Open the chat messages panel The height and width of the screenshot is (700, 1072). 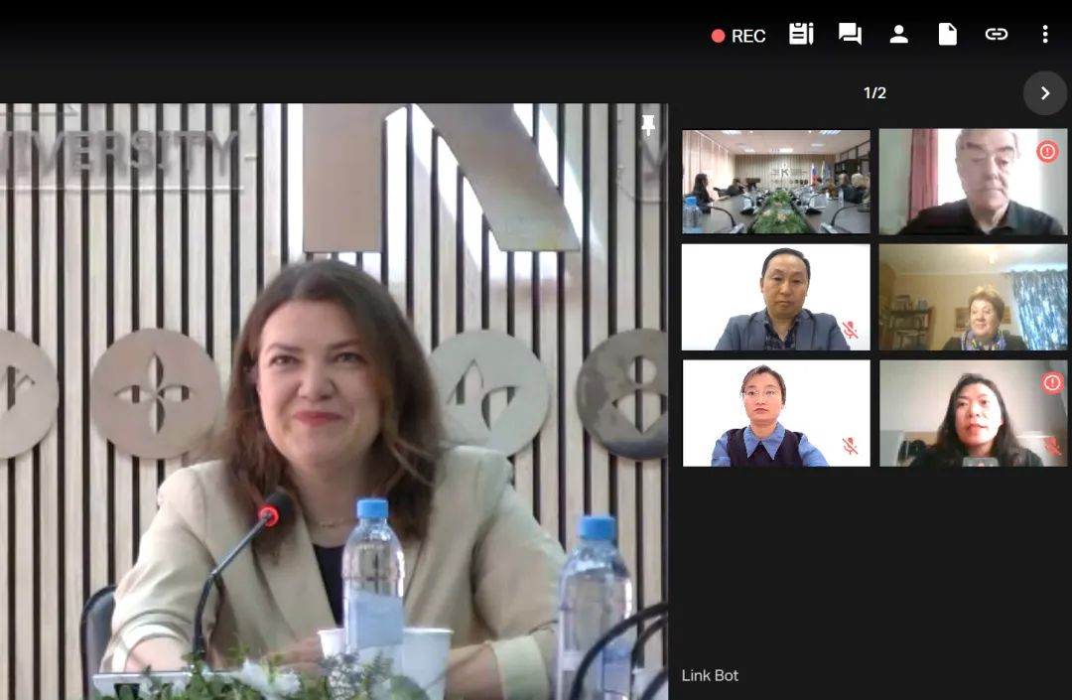pos(850,35)
